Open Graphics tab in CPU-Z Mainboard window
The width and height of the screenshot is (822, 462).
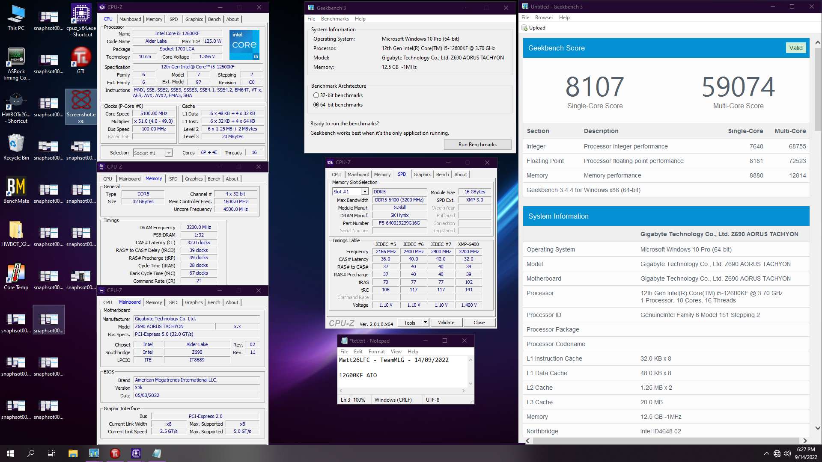(x=194, y=302)
